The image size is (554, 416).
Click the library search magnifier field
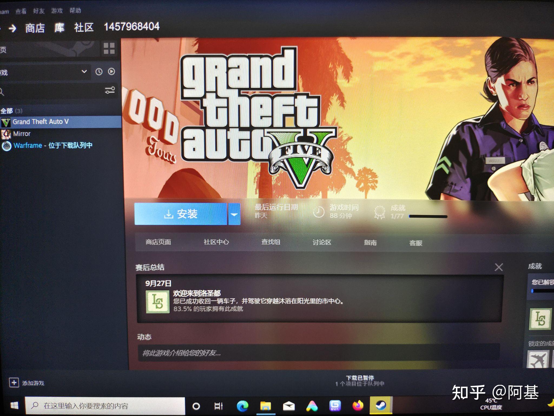coord(58,91)
